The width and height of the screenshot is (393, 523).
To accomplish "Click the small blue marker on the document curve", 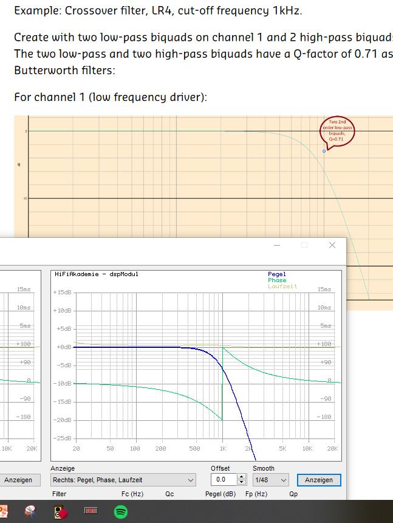I will (x=324, y=151).
